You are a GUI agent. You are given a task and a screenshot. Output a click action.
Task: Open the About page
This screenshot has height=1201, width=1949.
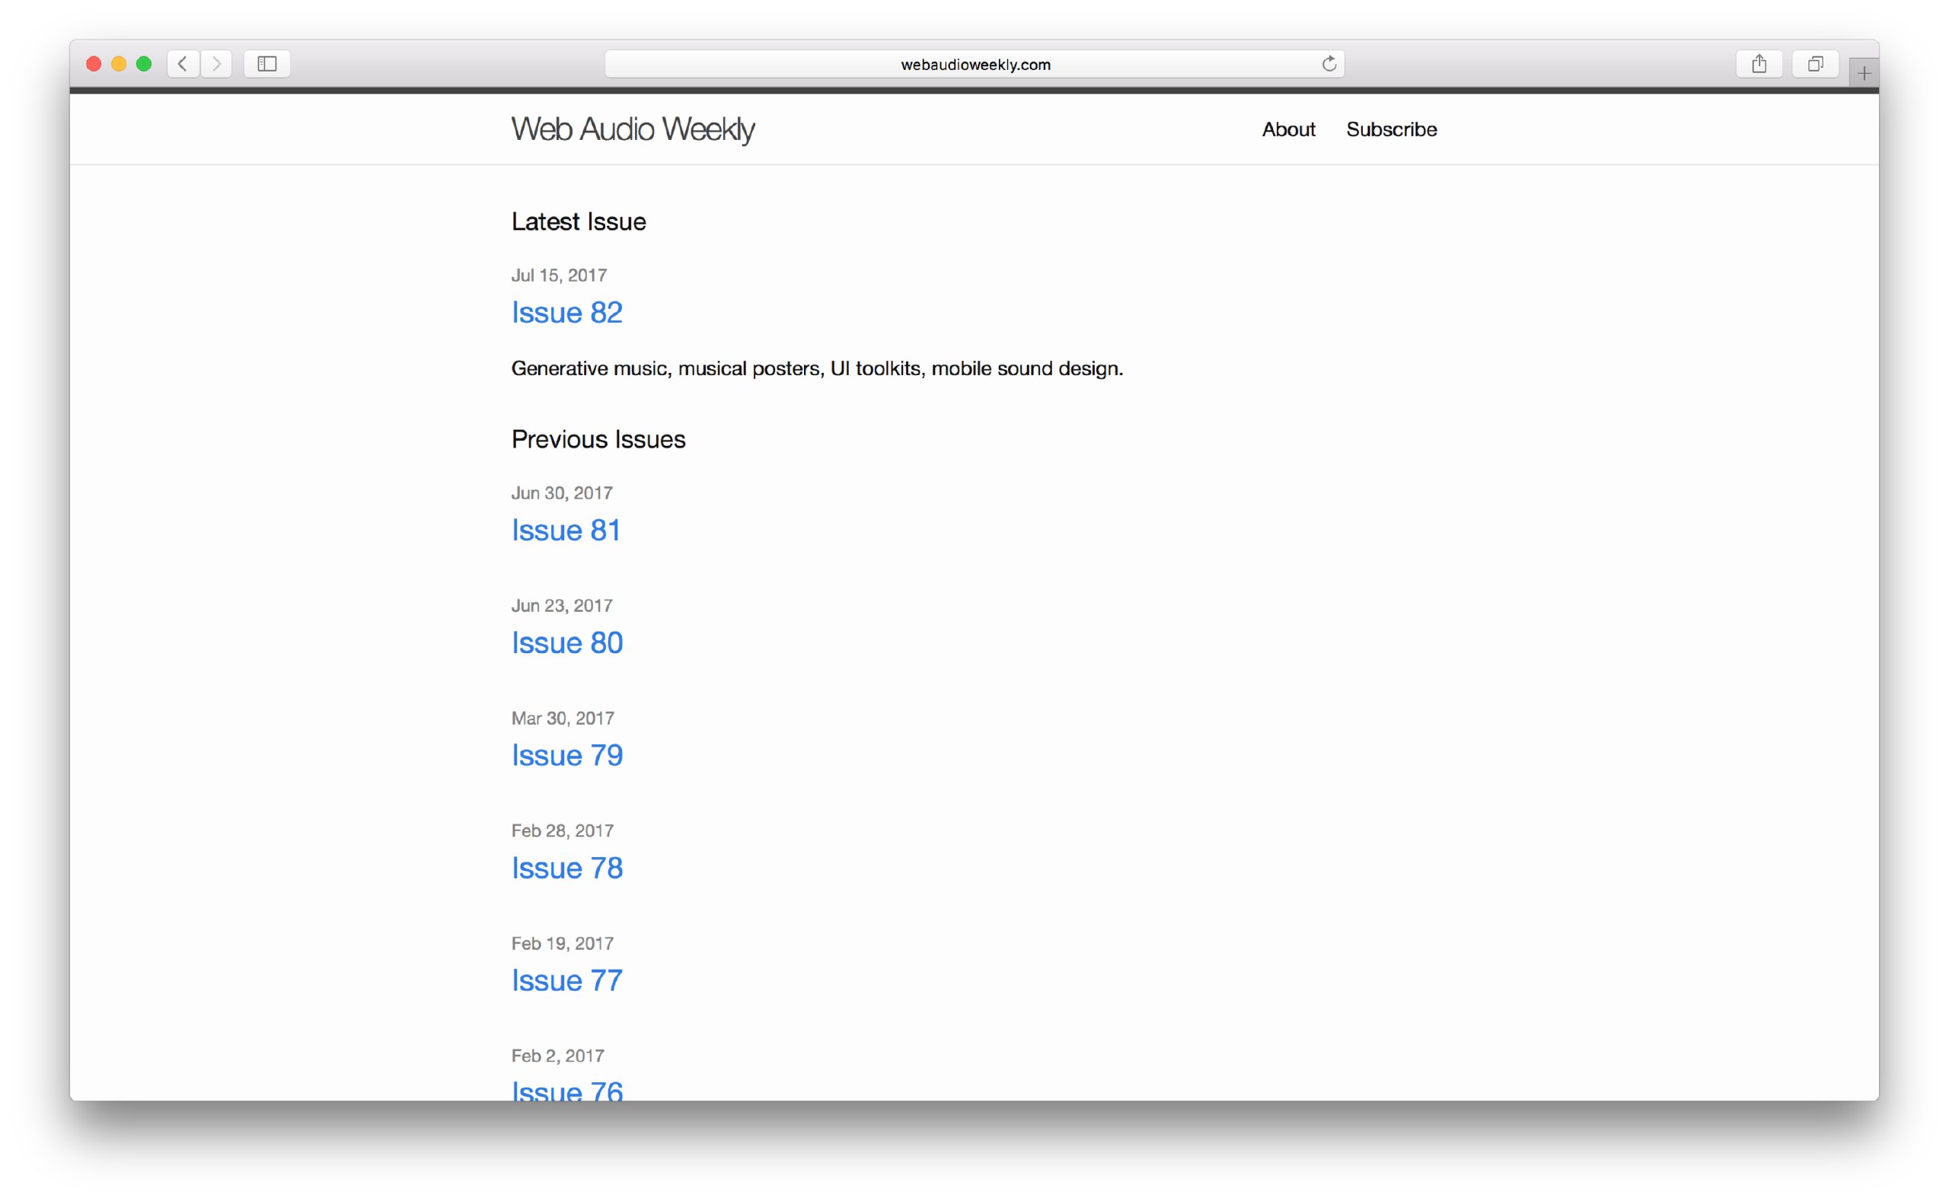coord(1288,129)
